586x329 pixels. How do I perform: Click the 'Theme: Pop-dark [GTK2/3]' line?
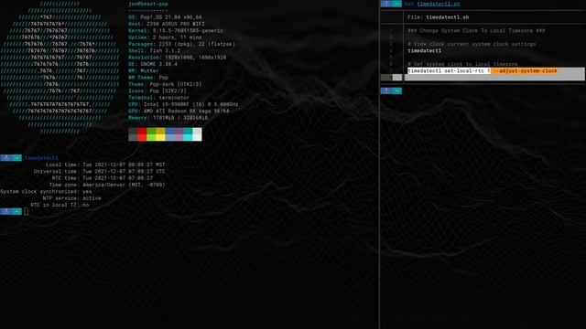[x=165, y=84]
